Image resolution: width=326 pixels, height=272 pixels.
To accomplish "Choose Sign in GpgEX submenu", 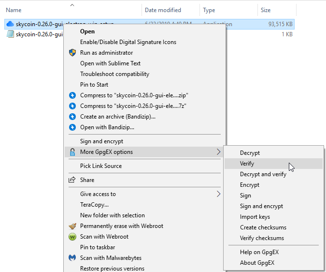I will (x=274, y=196).
